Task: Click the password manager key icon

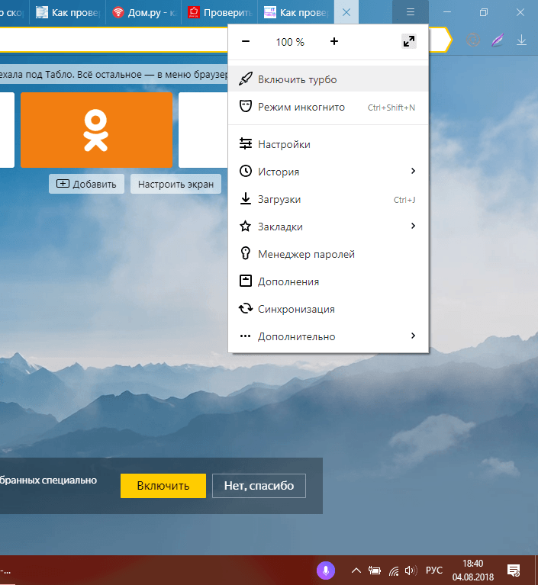Action: 245,253
